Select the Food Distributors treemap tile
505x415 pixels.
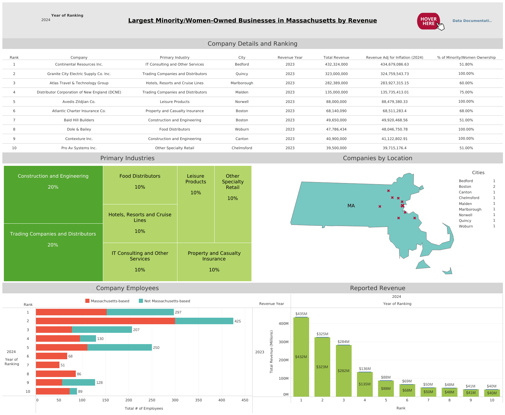click(140, 185)
